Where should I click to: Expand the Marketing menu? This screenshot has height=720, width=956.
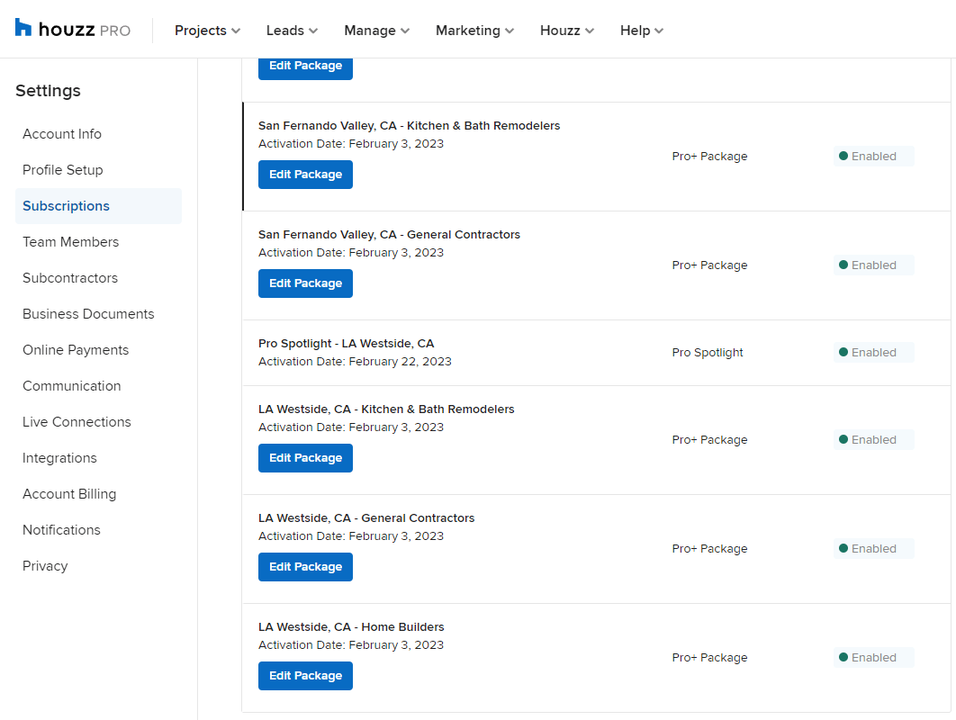pos(474,31)
